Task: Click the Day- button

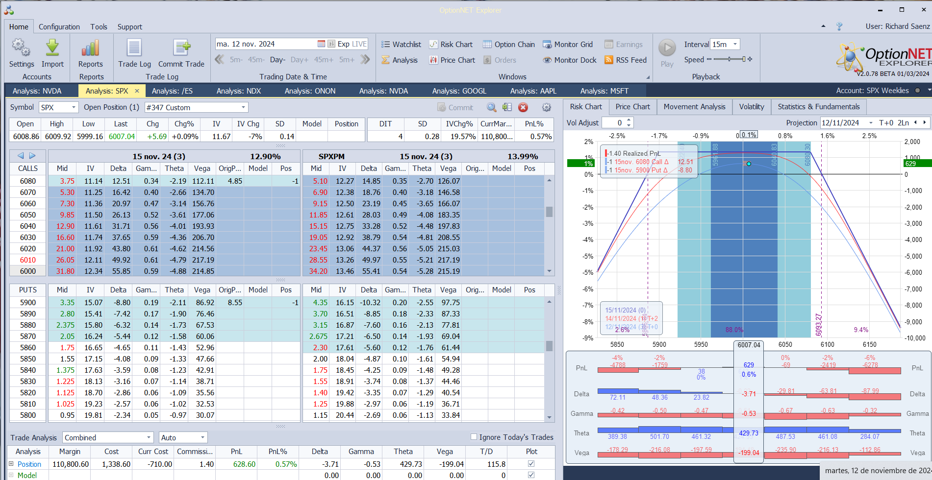Action: click(277, 60)
